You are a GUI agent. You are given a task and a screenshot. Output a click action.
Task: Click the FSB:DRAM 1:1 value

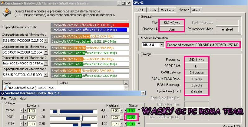pos(197,66)
